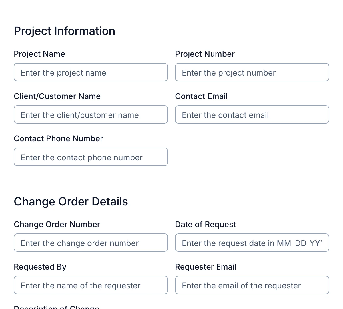This screenshot has width=343, height=309.
Task: Select the Change Order Number input
Action: 91,243
